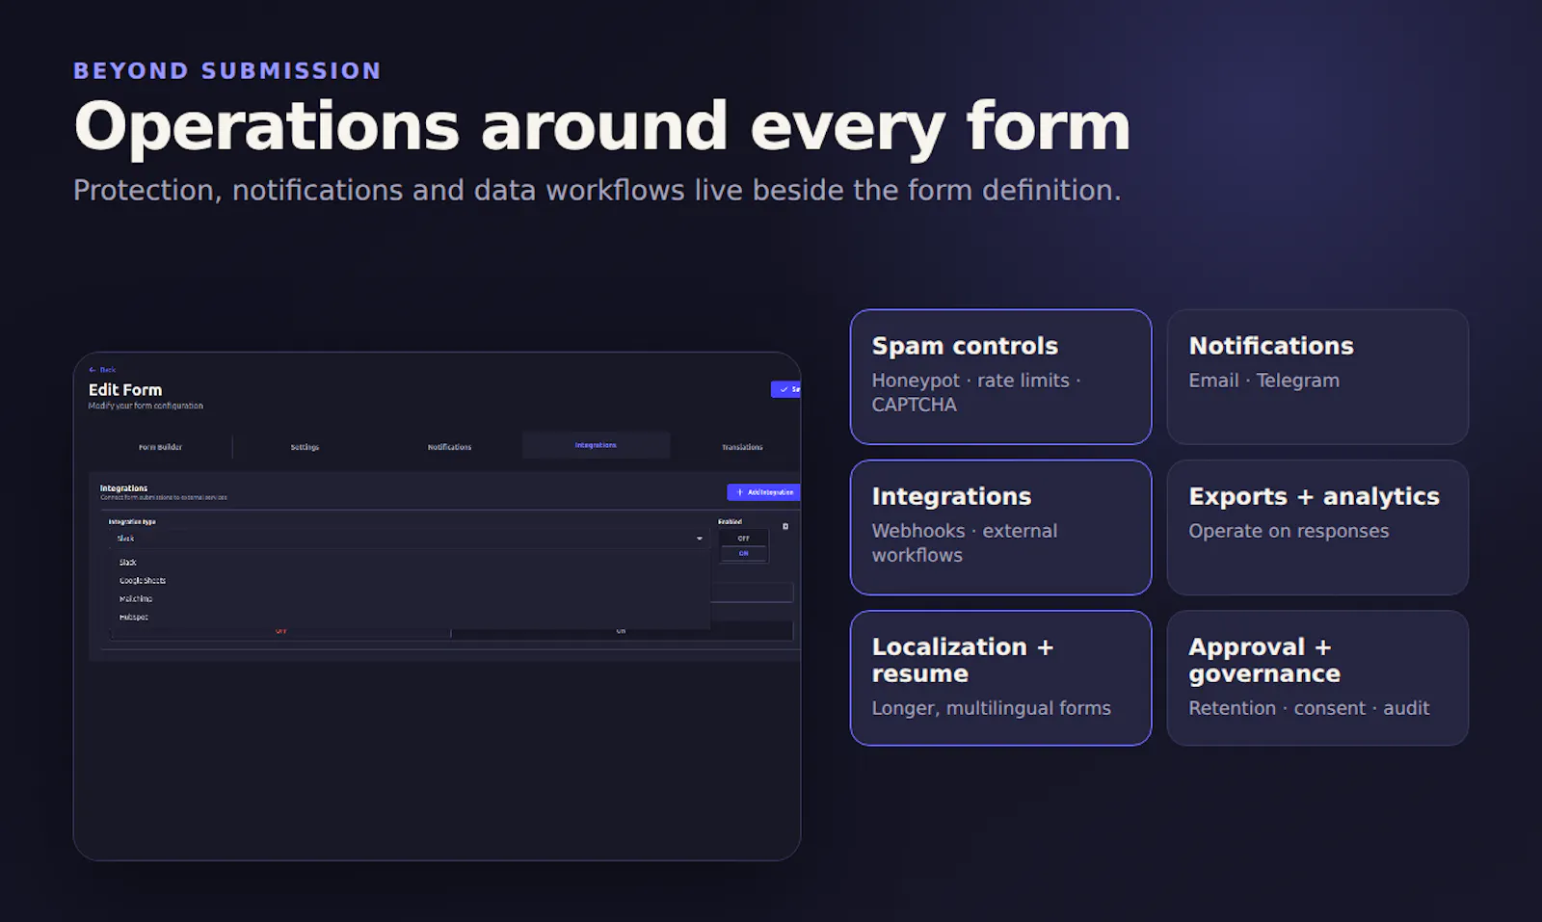Select the Notifications feature card

pos(1317,377)
